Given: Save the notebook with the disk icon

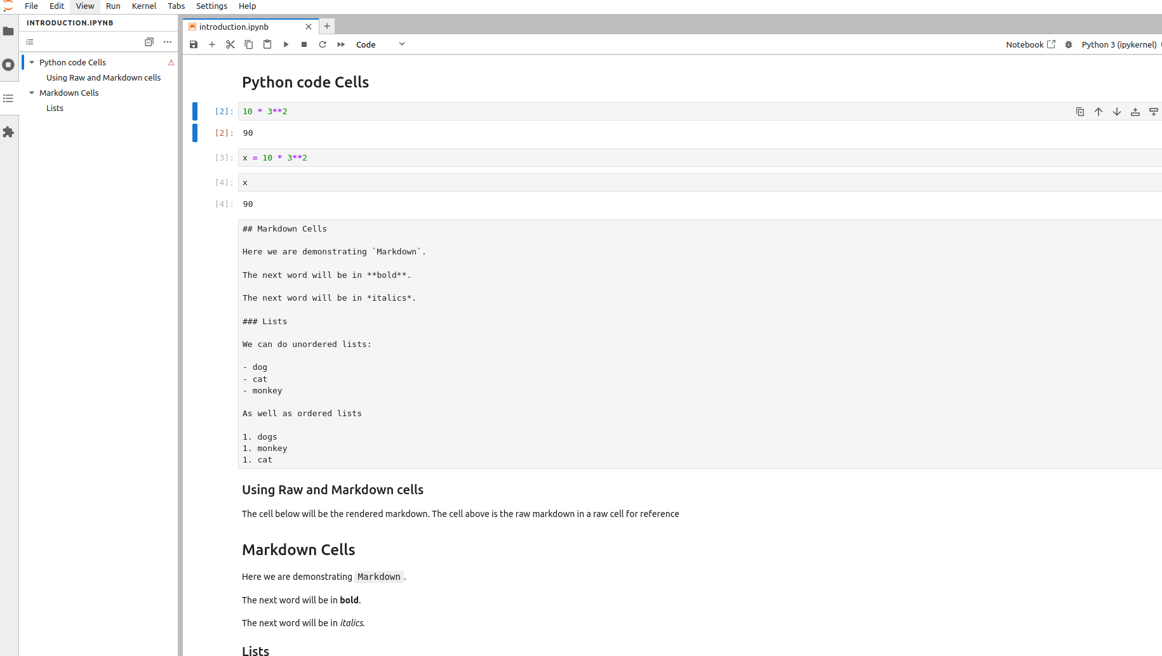Looking at the screenshot, I should click(x=194, y=44).
